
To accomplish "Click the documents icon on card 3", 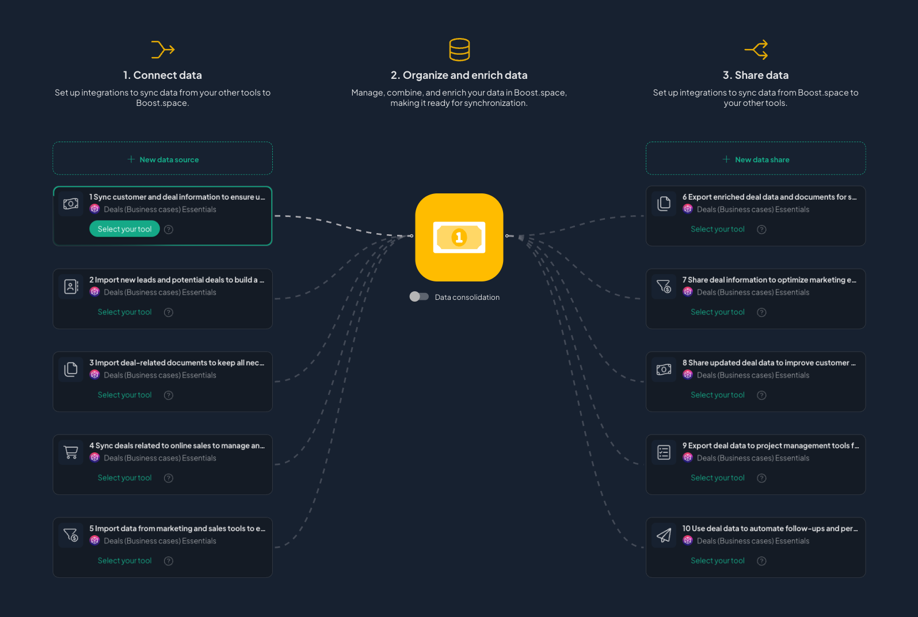I will tap(71, 370).
